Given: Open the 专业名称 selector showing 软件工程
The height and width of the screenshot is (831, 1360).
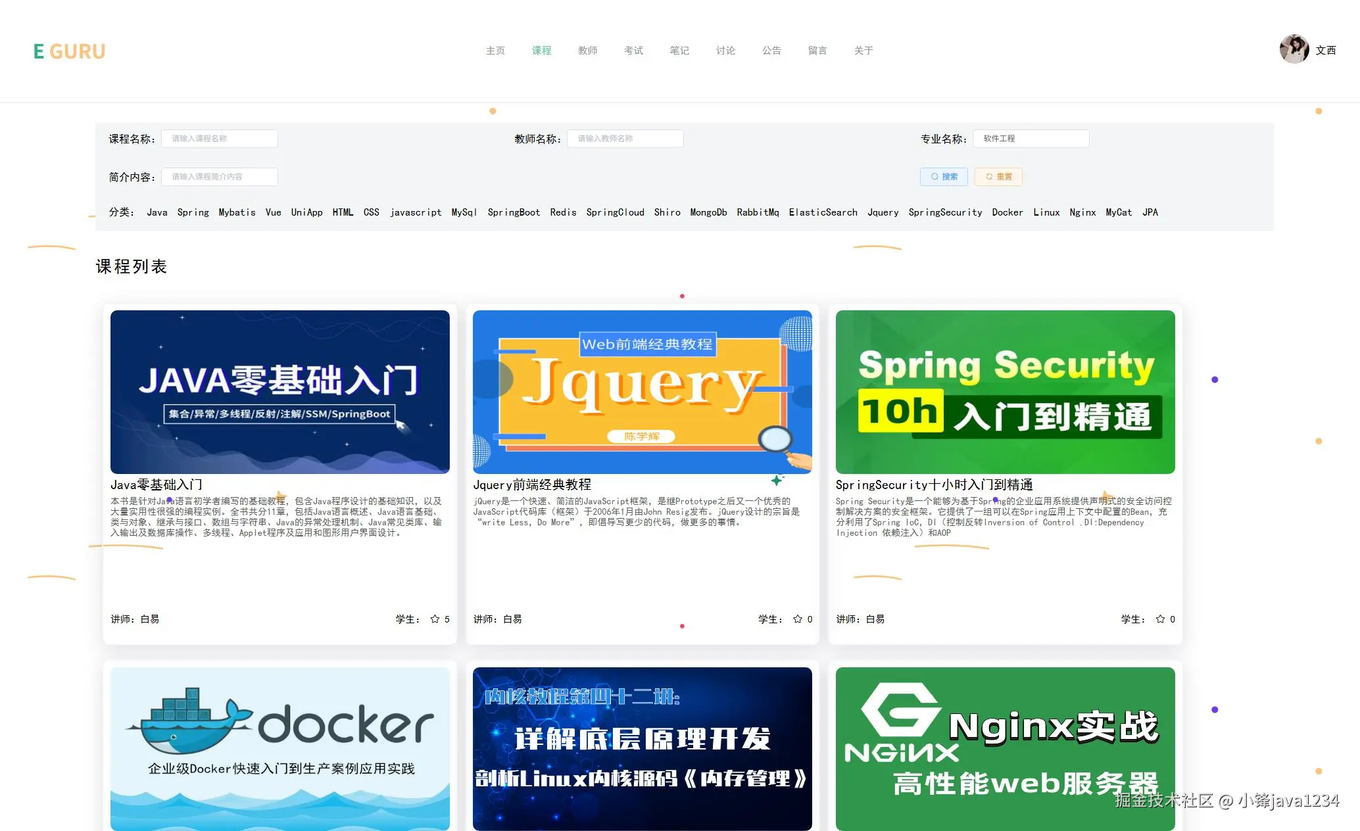Looking at the screenshot, I should pos(1030,138).
